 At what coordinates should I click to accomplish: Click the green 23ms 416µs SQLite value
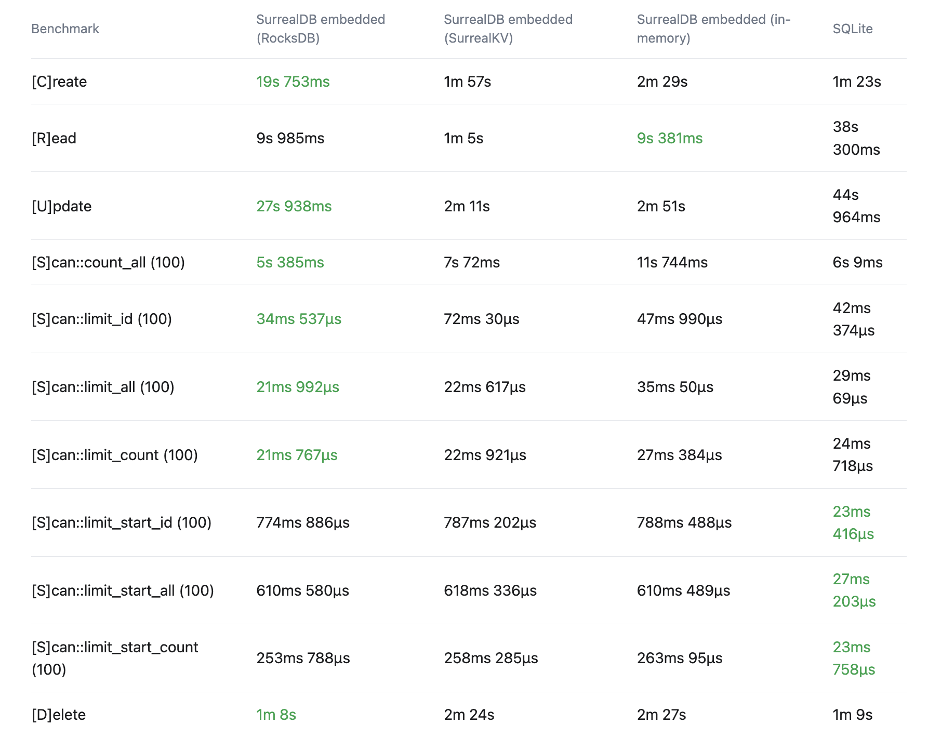853,522
